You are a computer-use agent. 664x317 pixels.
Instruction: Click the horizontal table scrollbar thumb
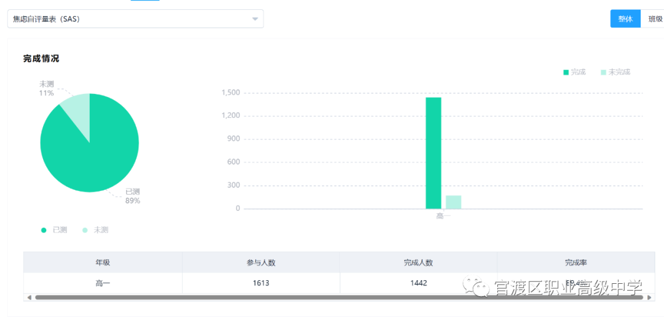pos(339,297)
